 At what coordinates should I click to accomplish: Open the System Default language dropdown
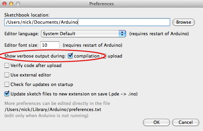tap(84, 34)
